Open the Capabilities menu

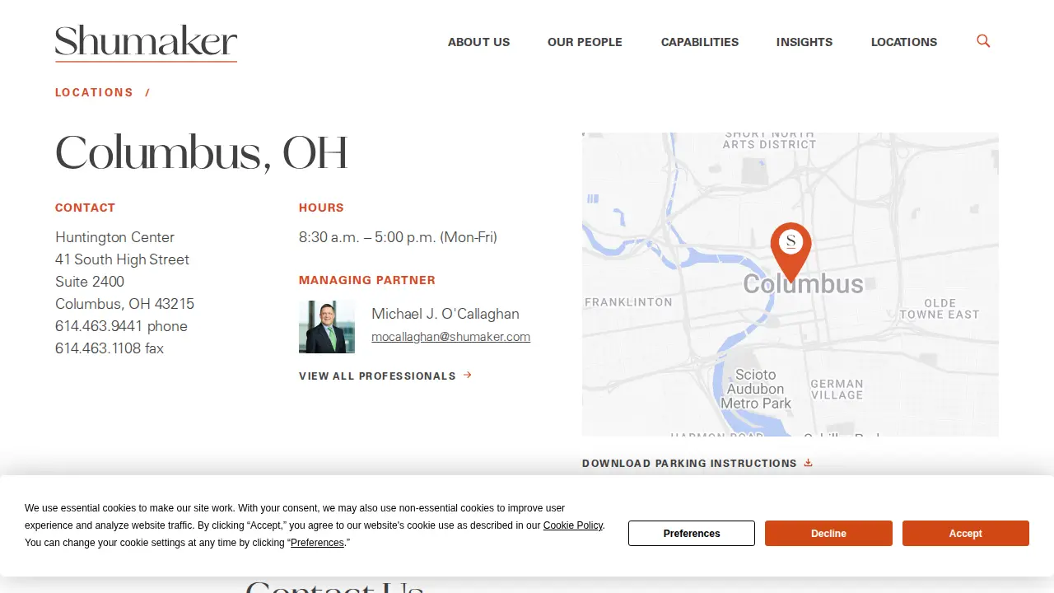click(700, 42)
